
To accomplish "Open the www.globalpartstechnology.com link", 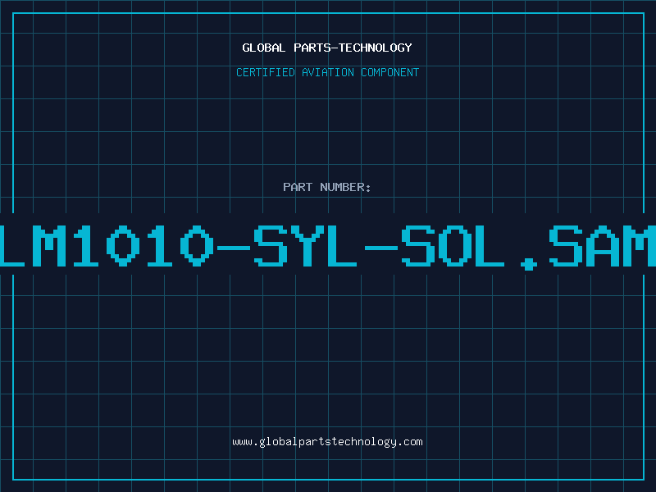I will 327,441.
